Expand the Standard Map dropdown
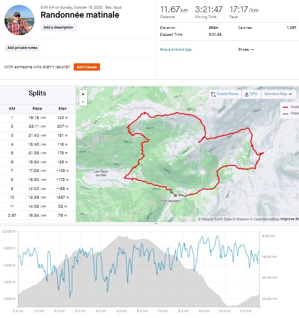299x318 pixels. click(x=278, y=94)
